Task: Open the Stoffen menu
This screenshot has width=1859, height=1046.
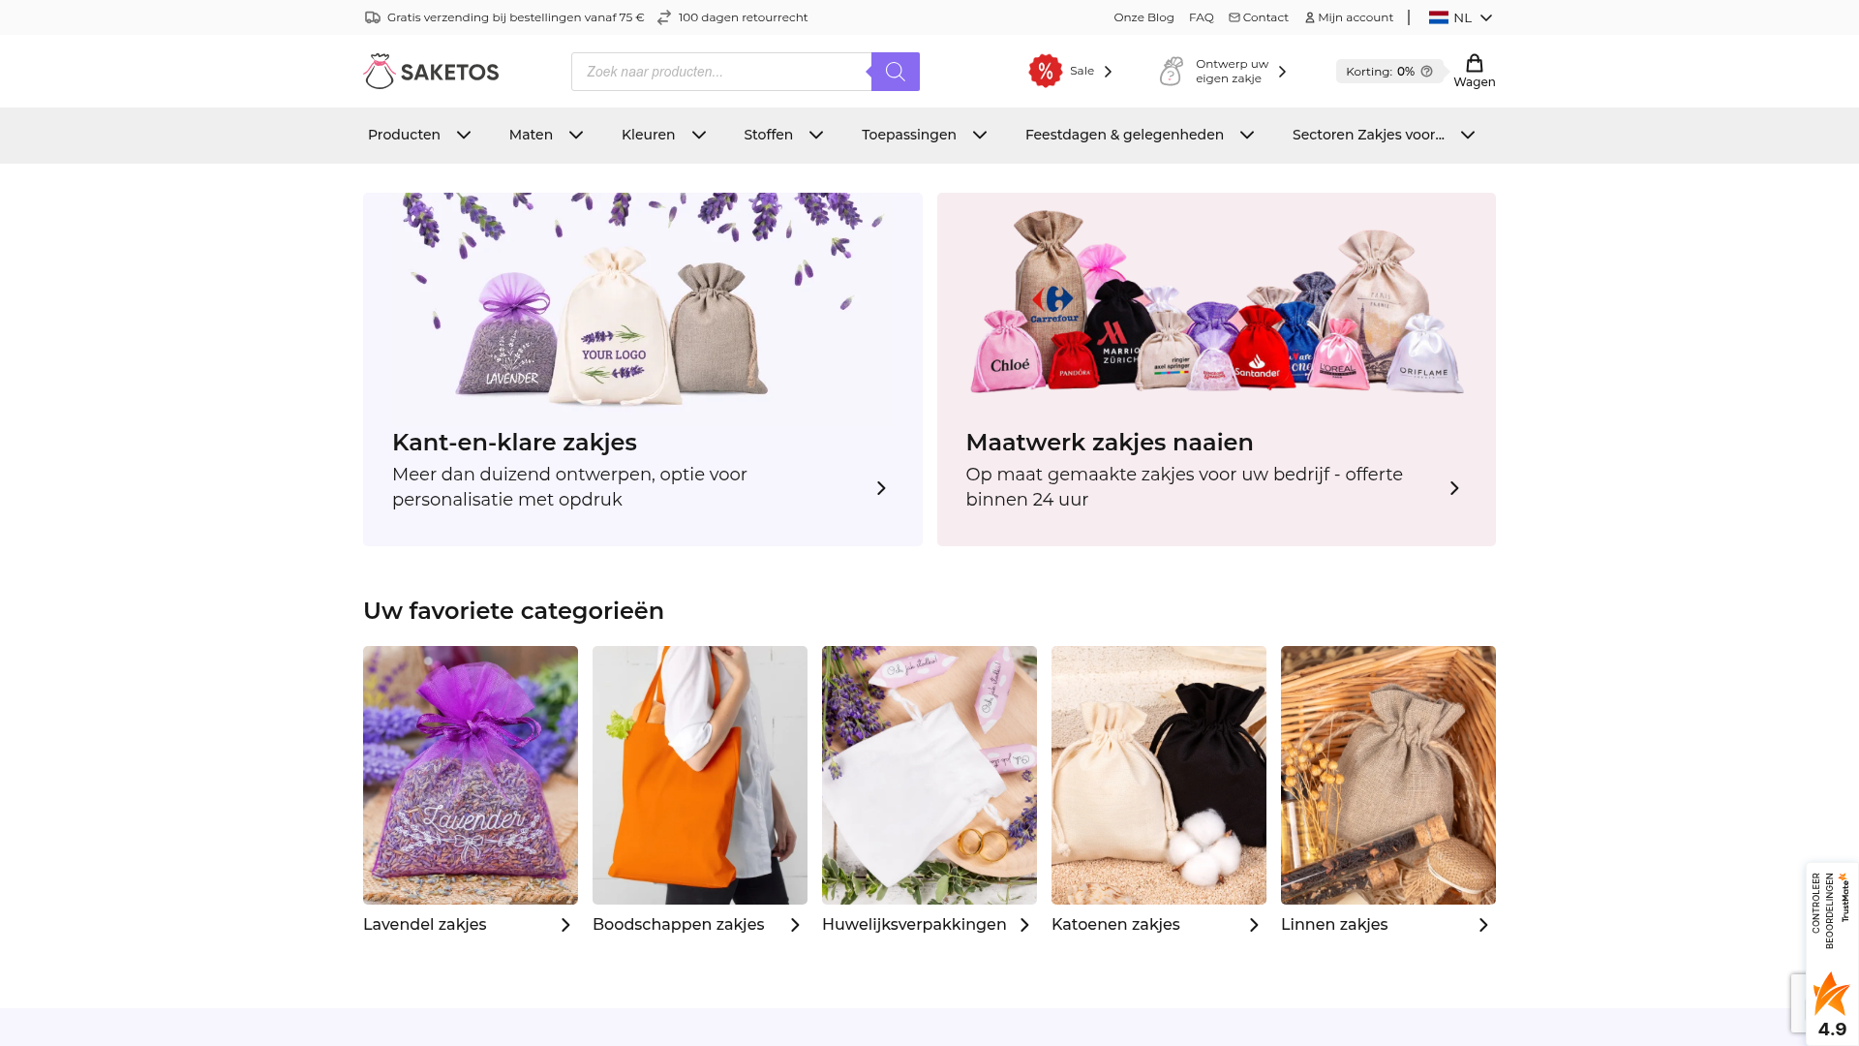Action: click(x=768, y=135)
